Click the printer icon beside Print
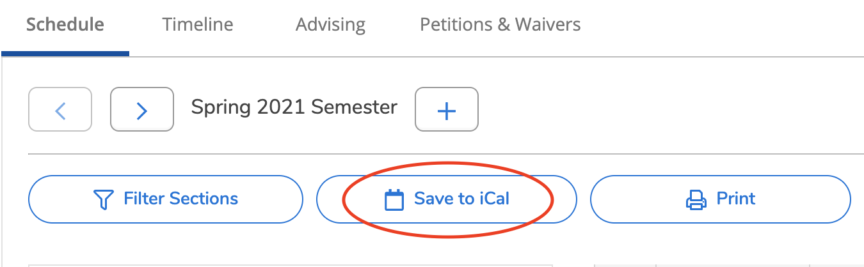Viewport: 864px width, 267px height. 696,200
